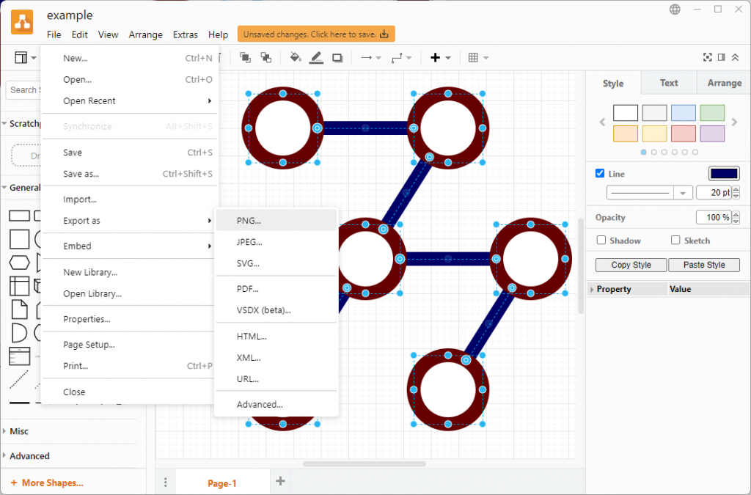Click the Search Shapes field
This screenshot has width=751, height=495.
[x=24, y=90]
